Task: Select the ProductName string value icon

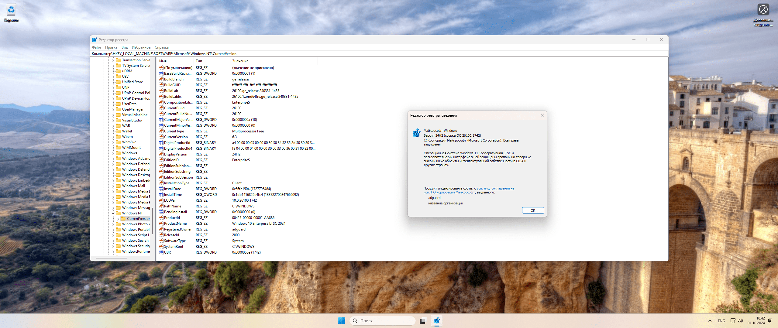Action: coord(161,224)
